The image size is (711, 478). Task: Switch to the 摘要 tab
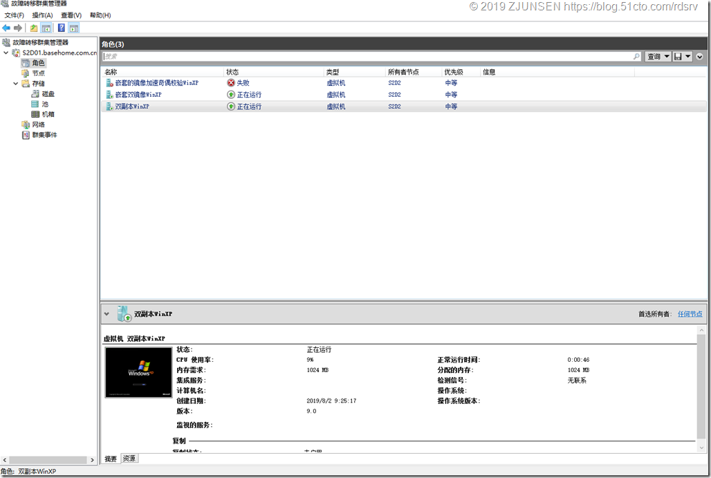pyautogui.click(x=111, y=459)
